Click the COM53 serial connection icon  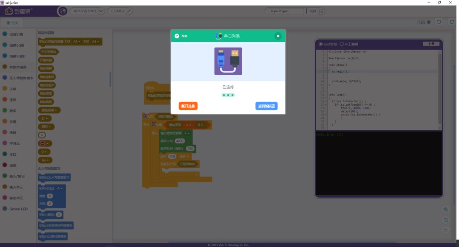tap(129, 11)
